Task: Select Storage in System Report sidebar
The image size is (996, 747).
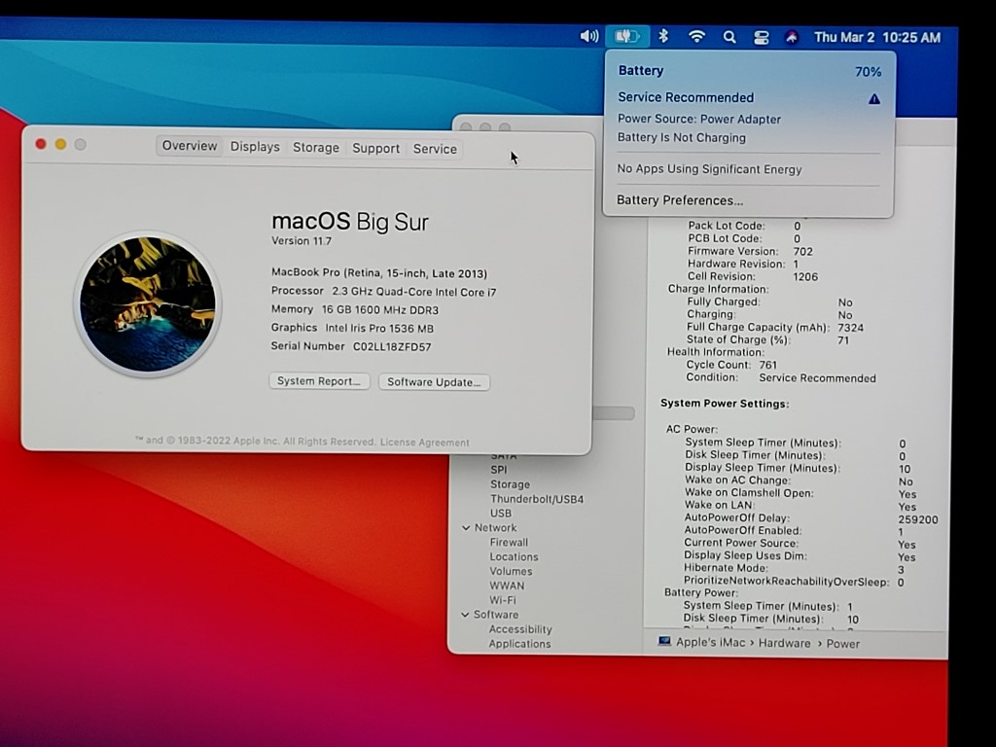Action: [x=510, y=484]
